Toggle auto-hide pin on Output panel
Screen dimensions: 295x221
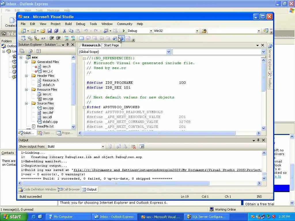pos(258,140)
